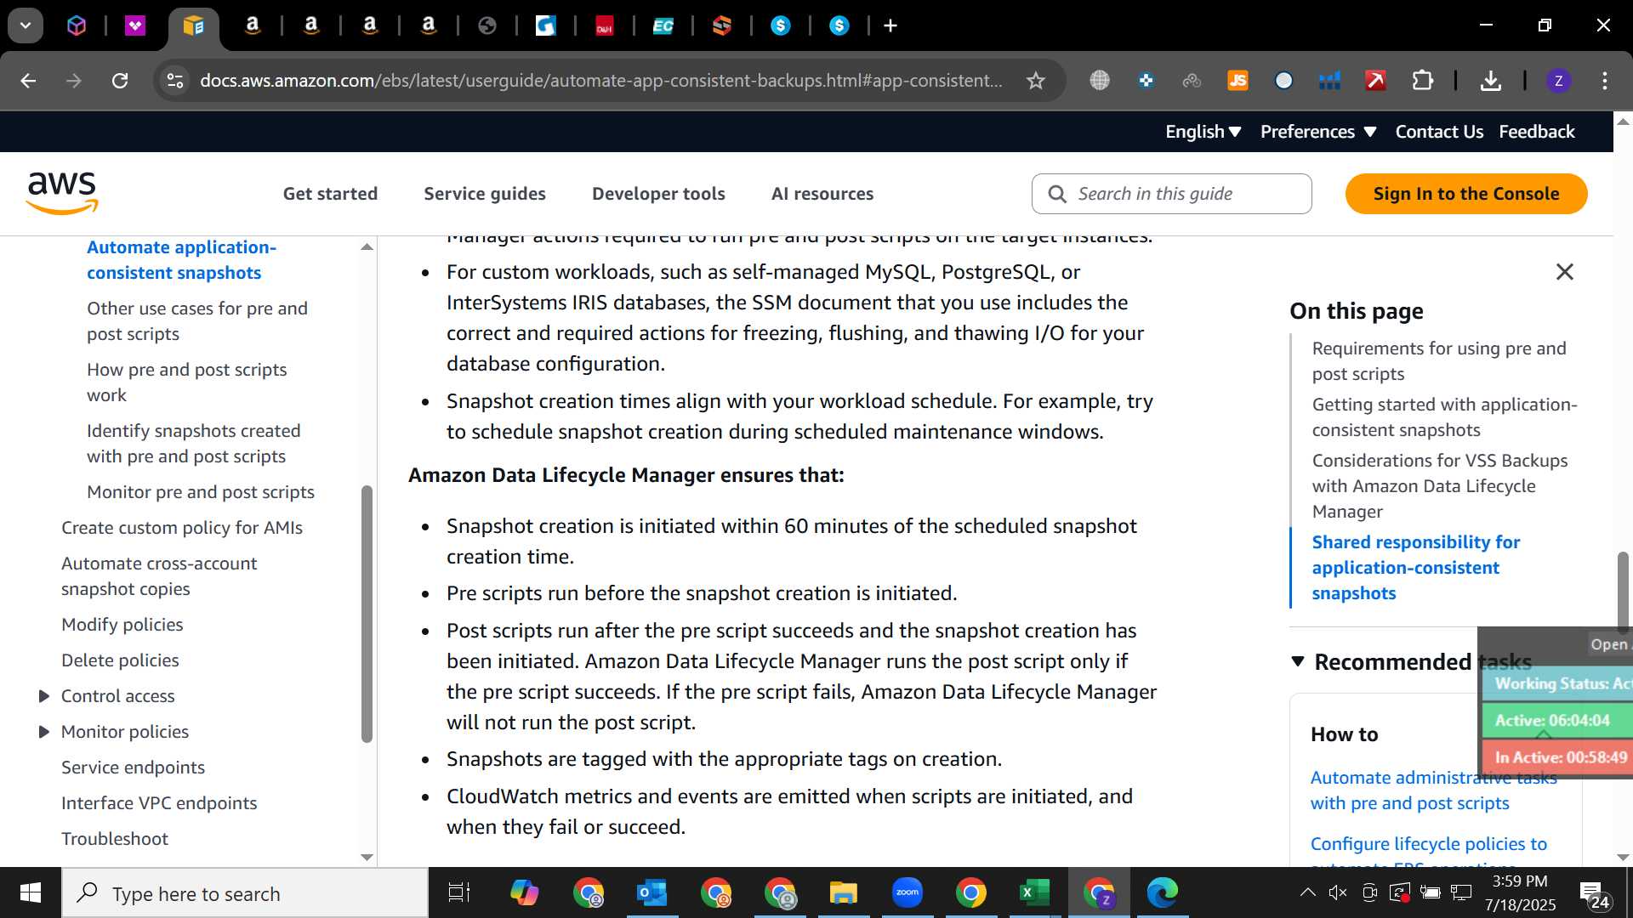Jump to Getting started with application-consistent snapshots

coord(1444,417)
